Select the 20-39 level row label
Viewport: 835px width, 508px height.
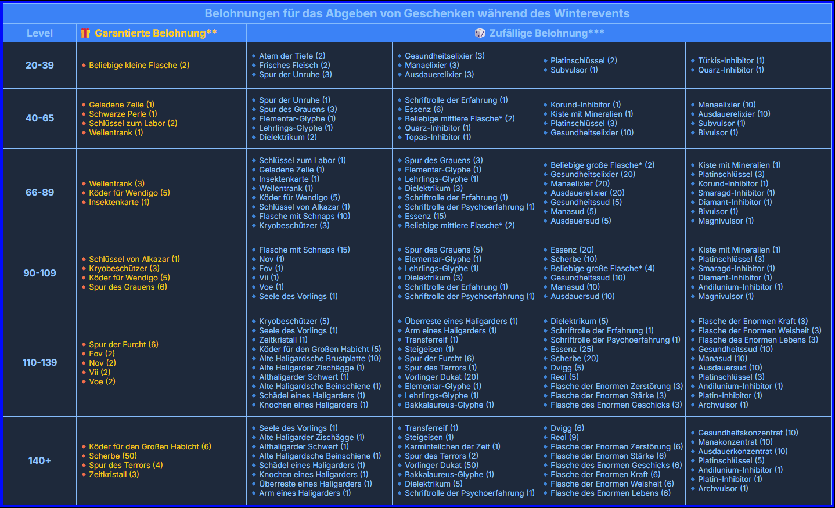(x=39, y=65)
